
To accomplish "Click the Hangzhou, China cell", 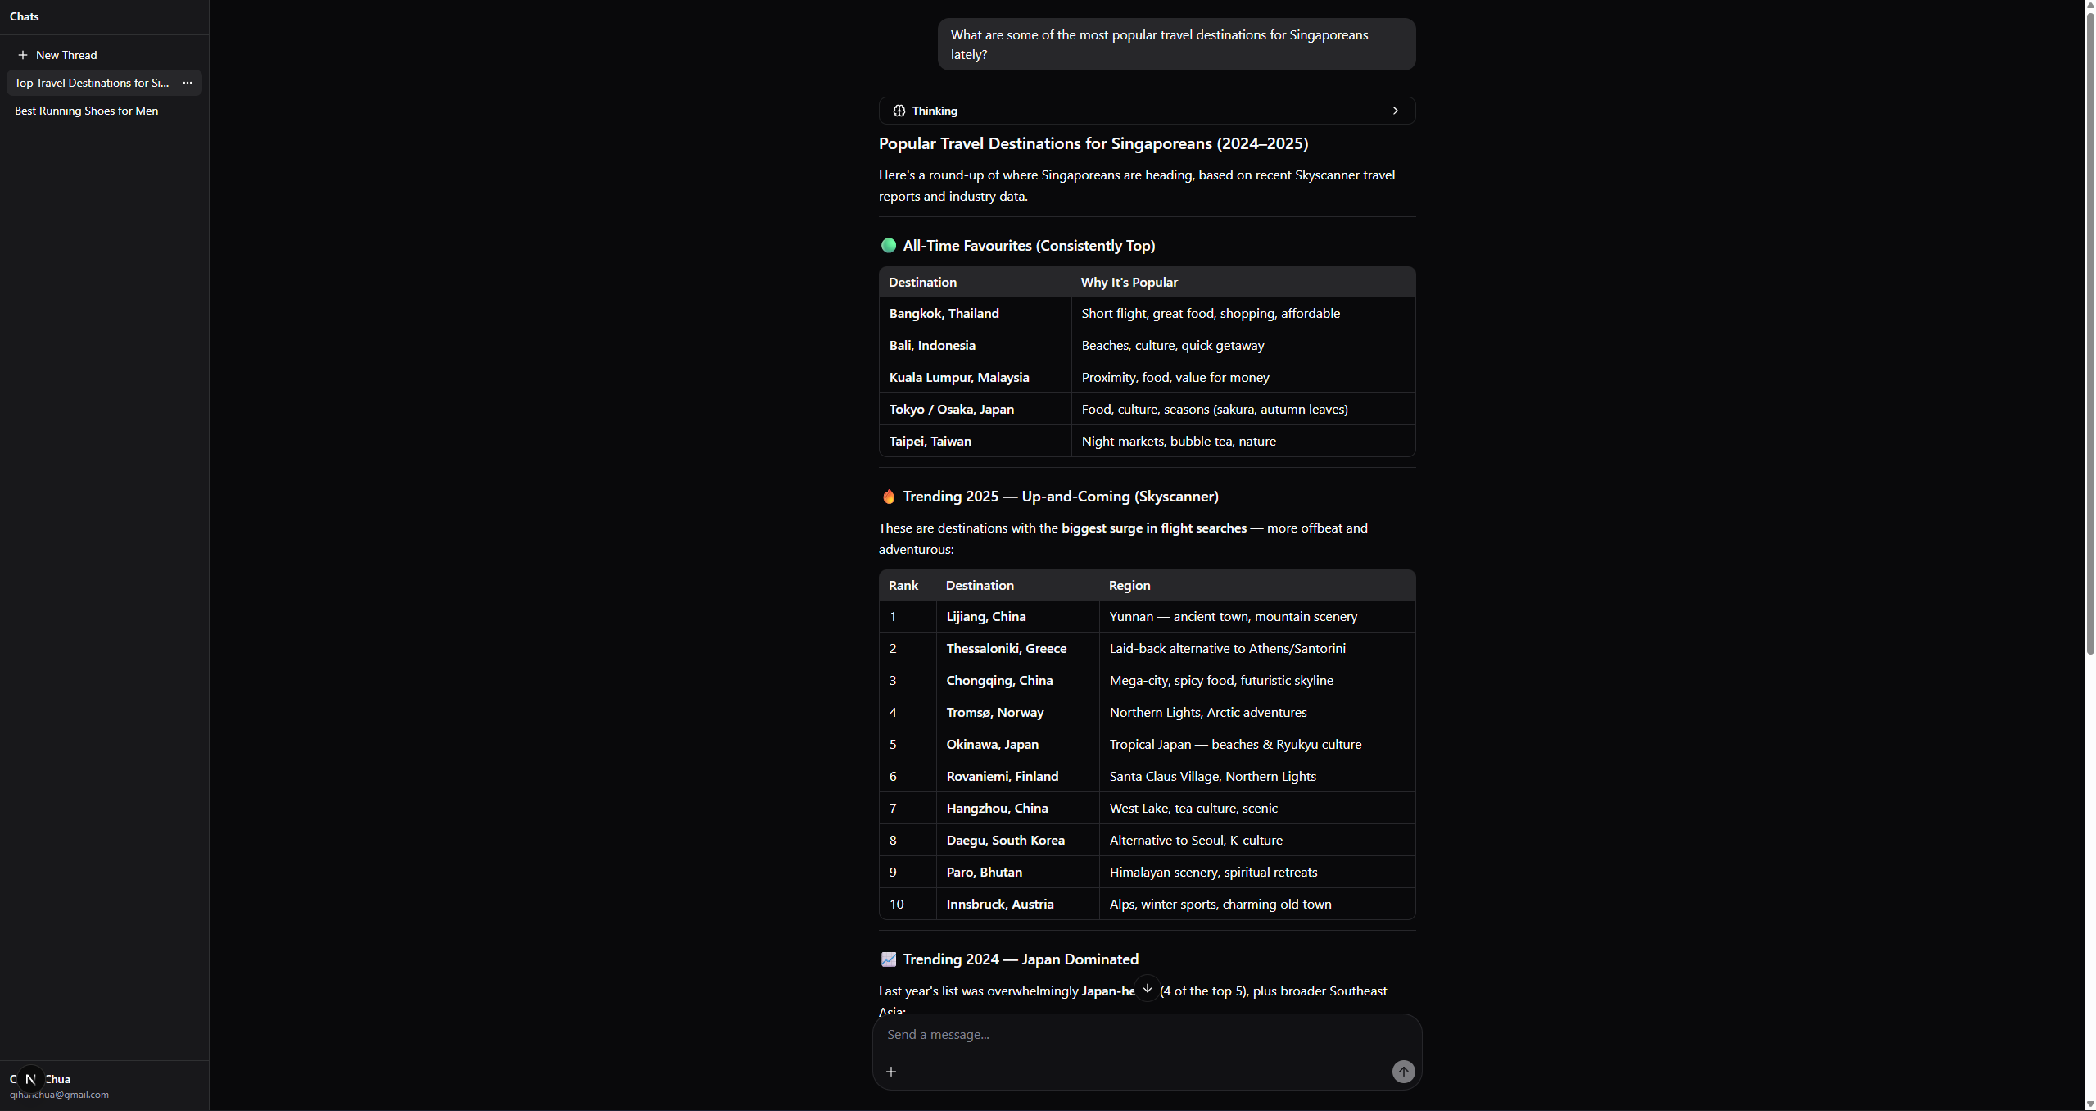I will tap(1017, 809).
